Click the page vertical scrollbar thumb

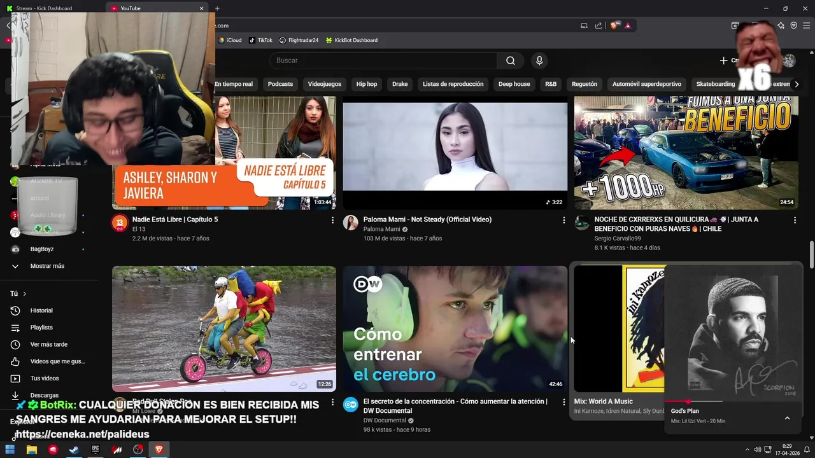[811, 255]
